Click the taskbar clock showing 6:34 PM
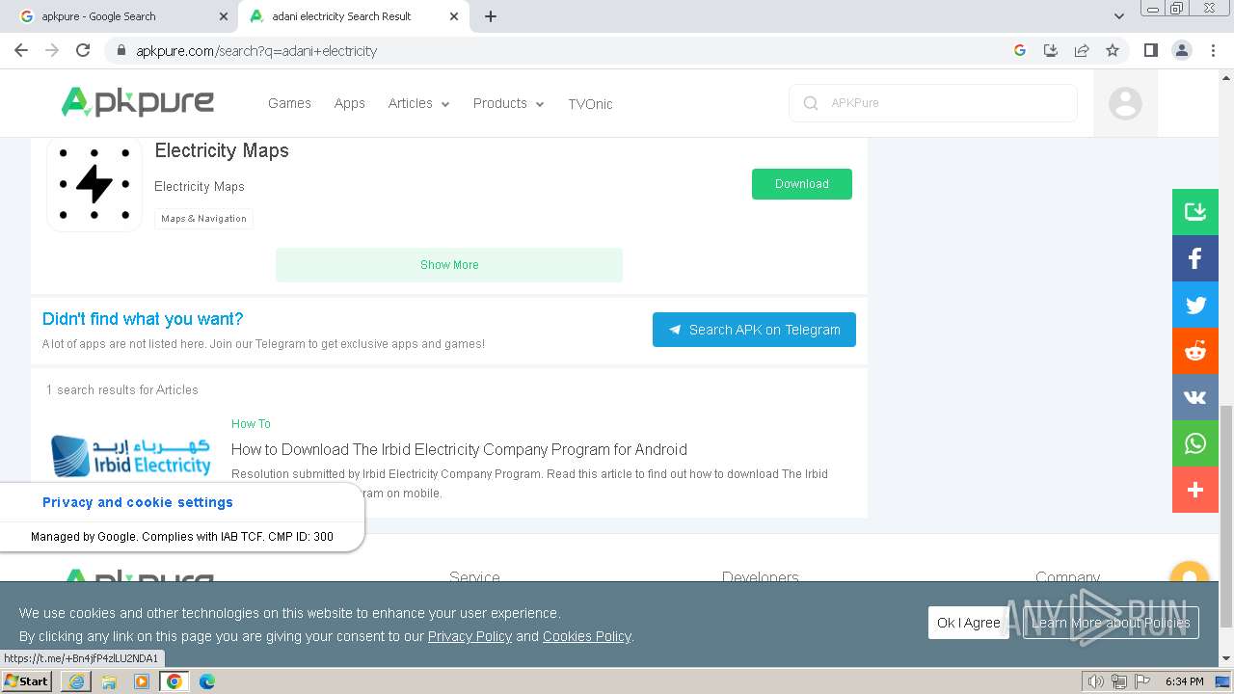1234x694 pixels. (x=1184, y=681)
